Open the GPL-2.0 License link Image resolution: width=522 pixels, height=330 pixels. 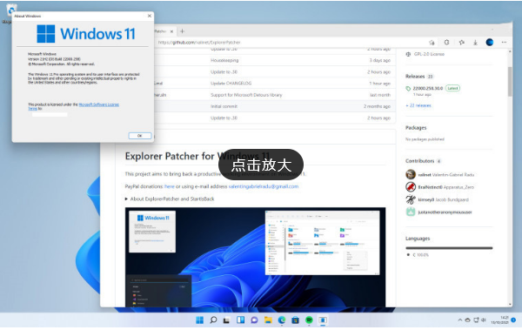[x=429, y=54]
